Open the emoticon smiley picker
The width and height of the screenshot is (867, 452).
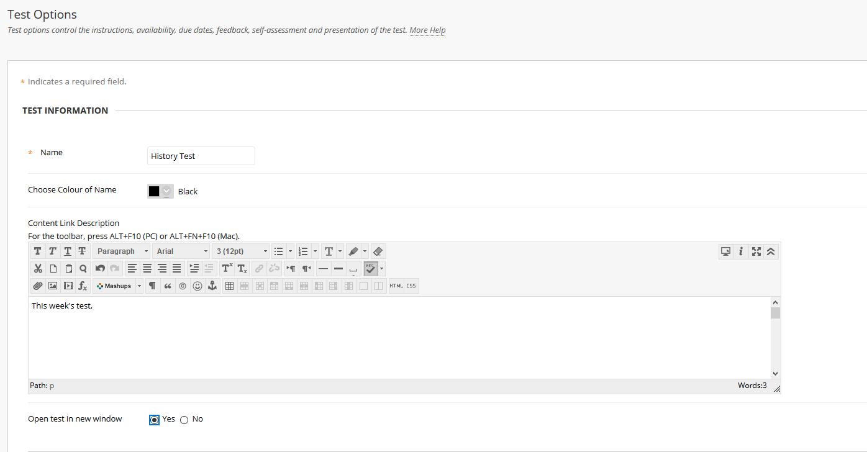click(x=197, y=286)
